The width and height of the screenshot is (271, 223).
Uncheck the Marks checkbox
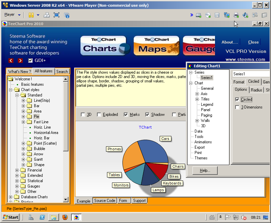click(x=126, y=115)
